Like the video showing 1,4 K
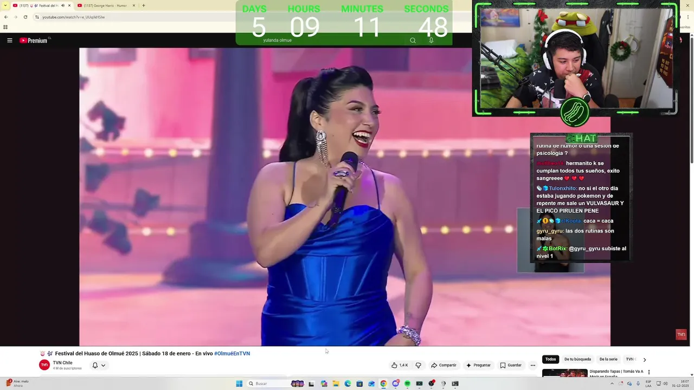 click(400, 365)
